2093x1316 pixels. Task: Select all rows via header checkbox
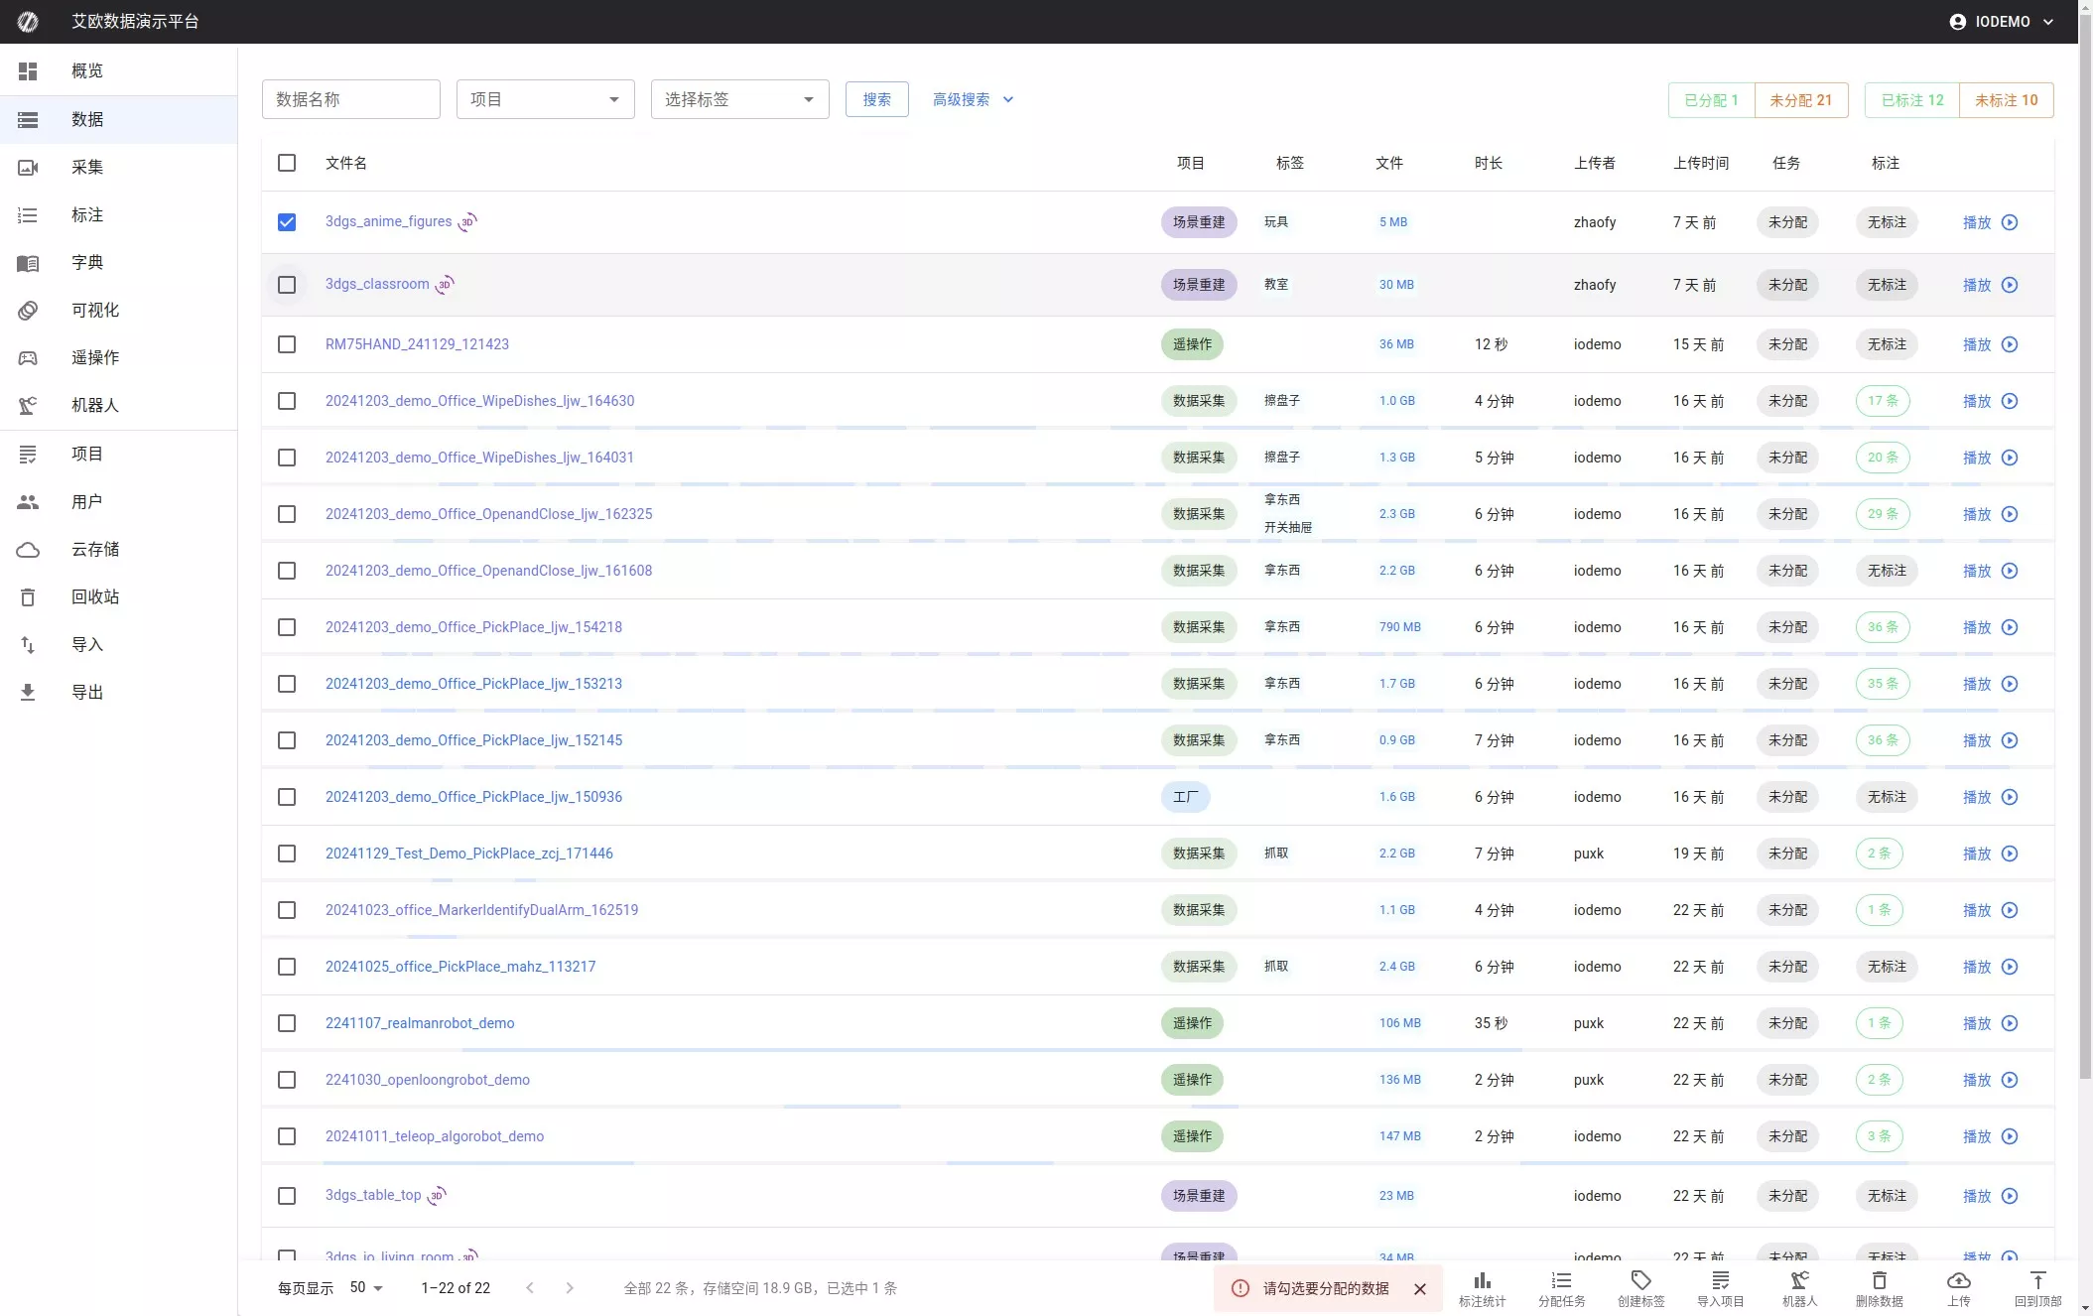point(287,163)
